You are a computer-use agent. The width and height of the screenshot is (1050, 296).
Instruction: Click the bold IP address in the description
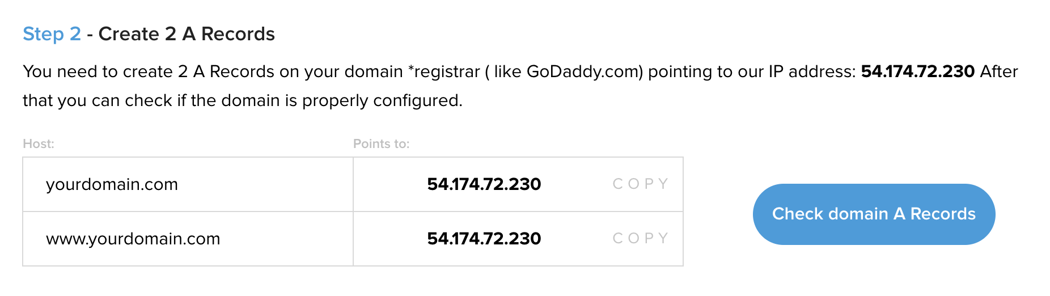[x=917, y=71]
